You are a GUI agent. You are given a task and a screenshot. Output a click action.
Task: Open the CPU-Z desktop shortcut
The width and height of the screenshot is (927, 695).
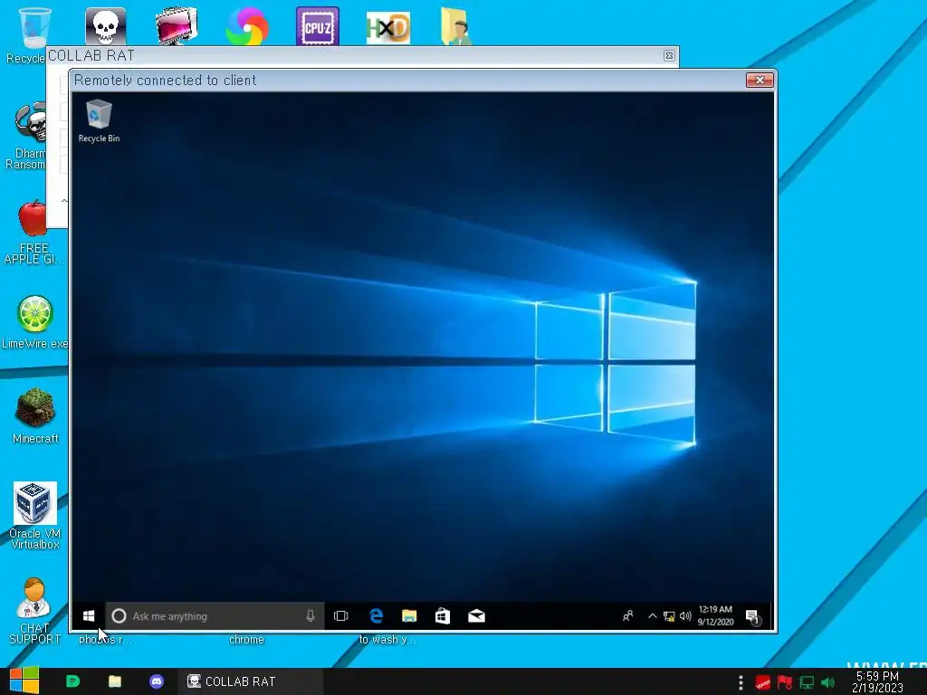[x=318, y=26]
